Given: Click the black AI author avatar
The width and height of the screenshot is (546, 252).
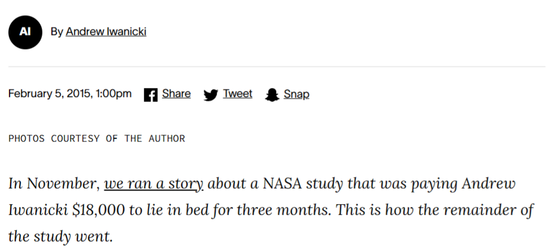Looking at the screenshot, I should pyautogui.click(x=25, y=32).
